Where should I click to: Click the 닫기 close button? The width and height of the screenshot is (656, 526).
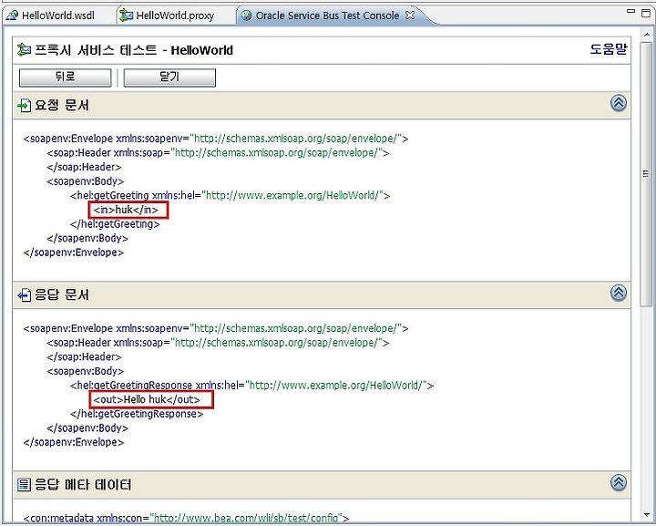(169, 77)
